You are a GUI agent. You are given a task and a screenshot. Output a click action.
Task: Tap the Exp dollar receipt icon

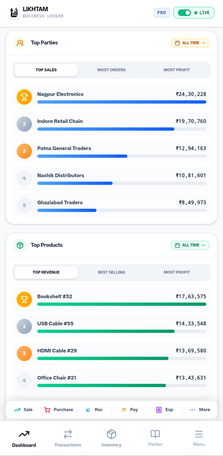point(159,410)
